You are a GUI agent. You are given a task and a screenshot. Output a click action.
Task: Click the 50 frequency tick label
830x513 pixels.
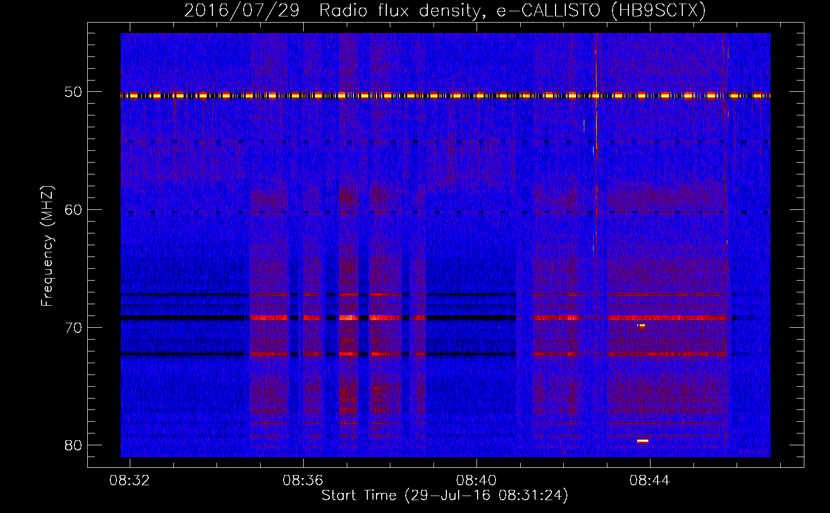click(x=73, y=92)
